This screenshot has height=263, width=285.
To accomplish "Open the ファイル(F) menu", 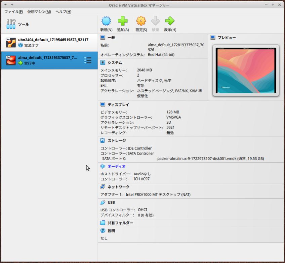I will click(14, 12).
